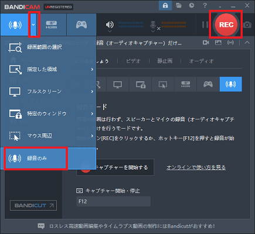Click the microphone volume level meter
Image resolution: width=255 pixels, height=234 pixels.
(x=174, y=25)
